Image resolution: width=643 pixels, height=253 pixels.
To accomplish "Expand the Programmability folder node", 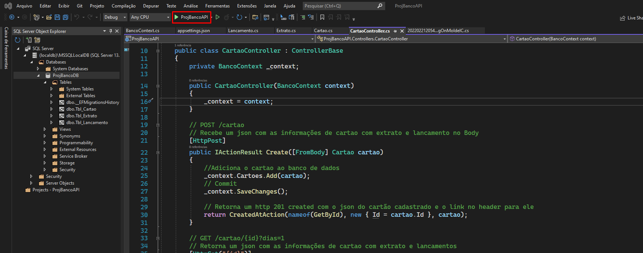I will click(45, 143).
